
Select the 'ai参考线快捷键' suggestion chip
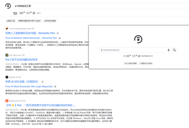pos(50,21)
